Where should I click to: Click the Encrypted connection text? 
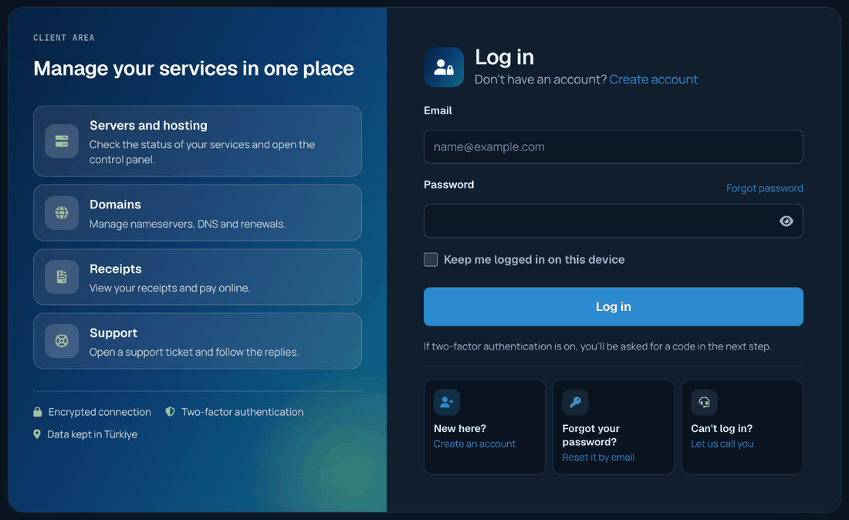click(x=100, y=412)
